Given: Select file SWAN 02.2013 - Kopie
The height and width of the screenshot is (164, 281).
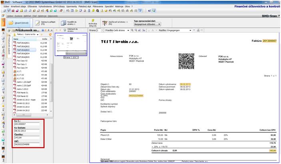Looking at the screenshot, I should [26, 100].
